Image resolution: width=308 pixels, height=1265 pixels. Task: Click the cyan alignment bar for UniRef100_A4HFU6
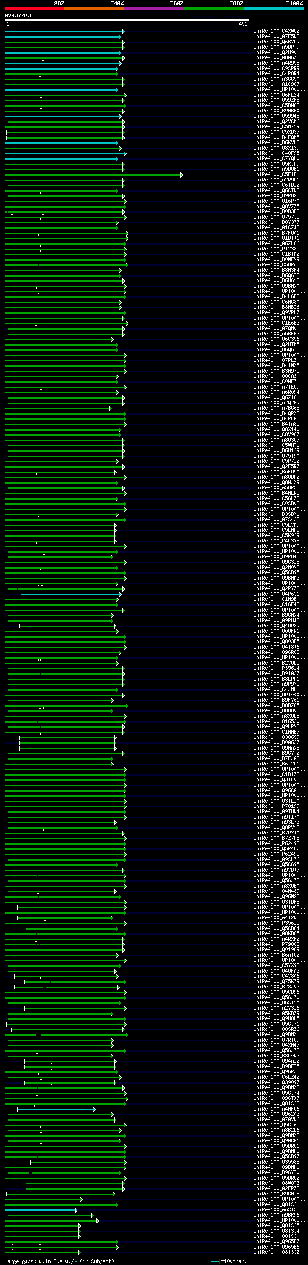point(56,1109)
